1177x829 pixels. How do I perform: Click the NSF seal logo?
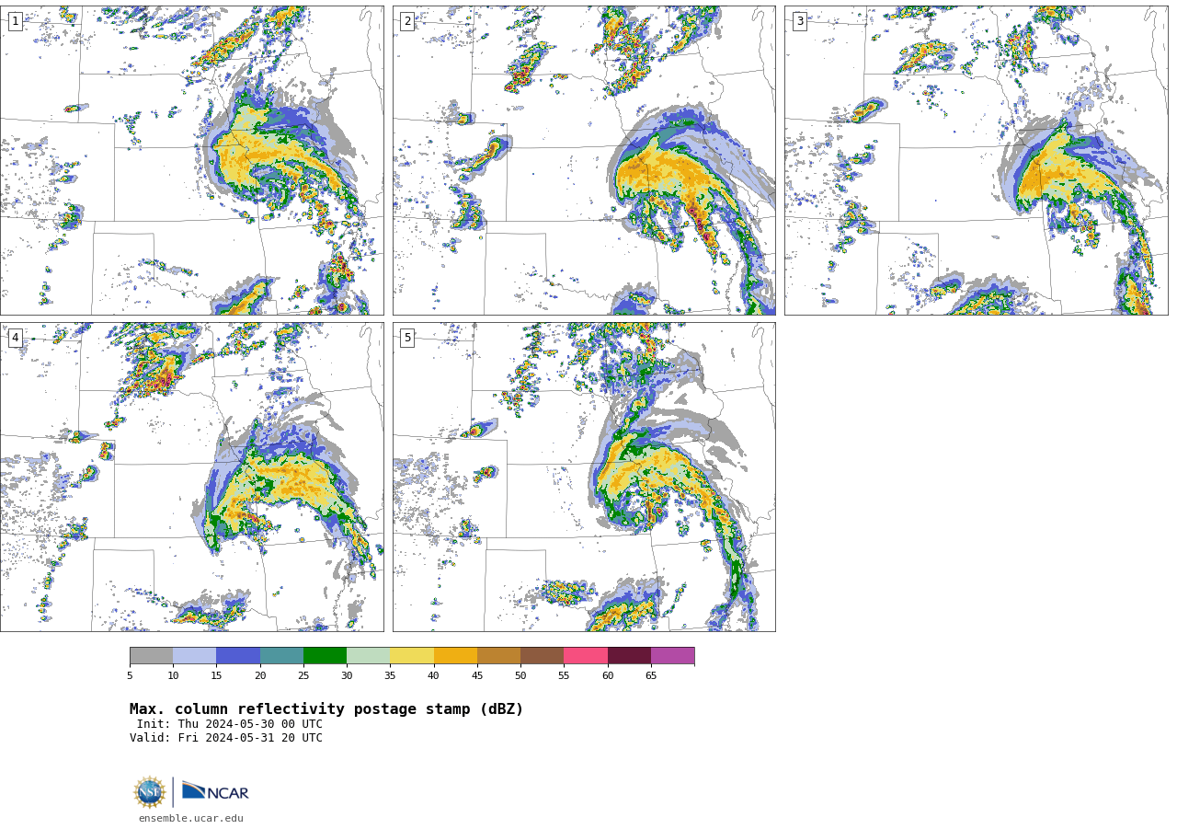click(150, 792)
